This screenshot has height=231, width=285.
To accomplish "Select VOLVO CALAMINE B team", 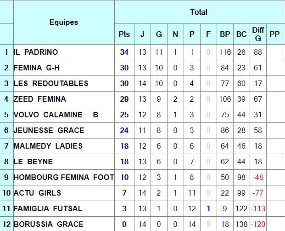I will (56, 115).
